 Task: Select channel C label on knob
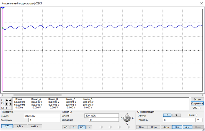[127, 124]
